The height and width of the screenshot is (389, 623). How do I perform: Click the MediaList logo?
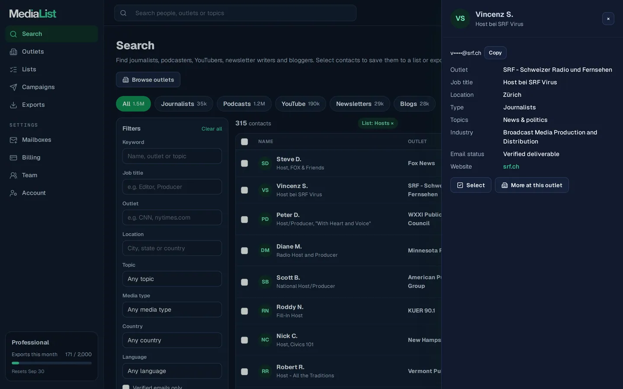coord(33,13)
